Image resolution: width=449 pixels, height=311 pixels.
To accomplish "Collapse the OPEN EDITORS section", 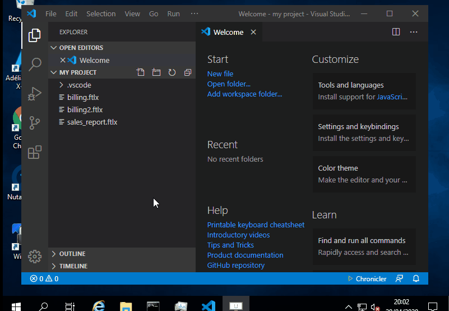I will [x=122, y=48].
